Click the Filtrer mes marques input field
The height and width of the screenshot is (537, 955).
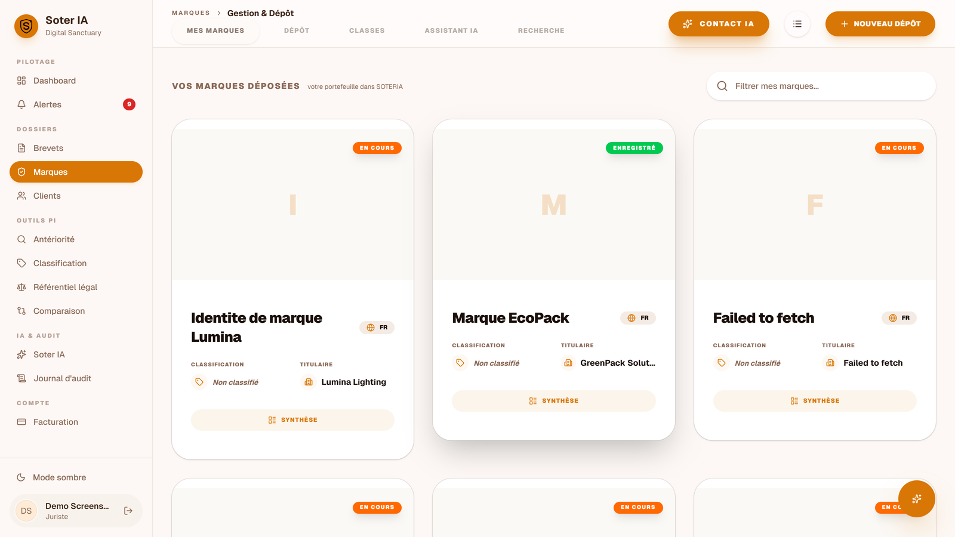[821, 86]
